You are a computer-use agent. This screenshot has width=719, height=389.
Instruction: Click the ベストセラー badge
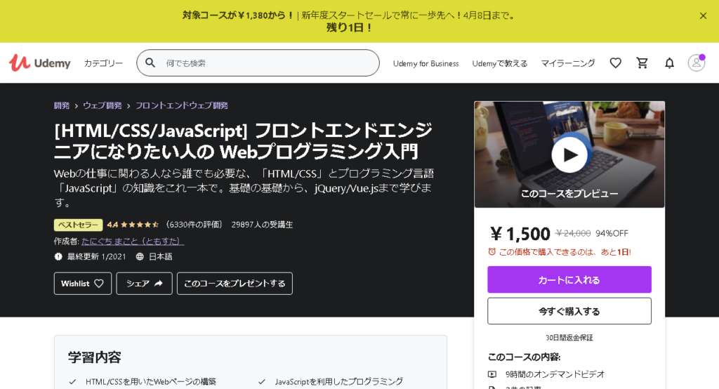(x=78, y=225)
